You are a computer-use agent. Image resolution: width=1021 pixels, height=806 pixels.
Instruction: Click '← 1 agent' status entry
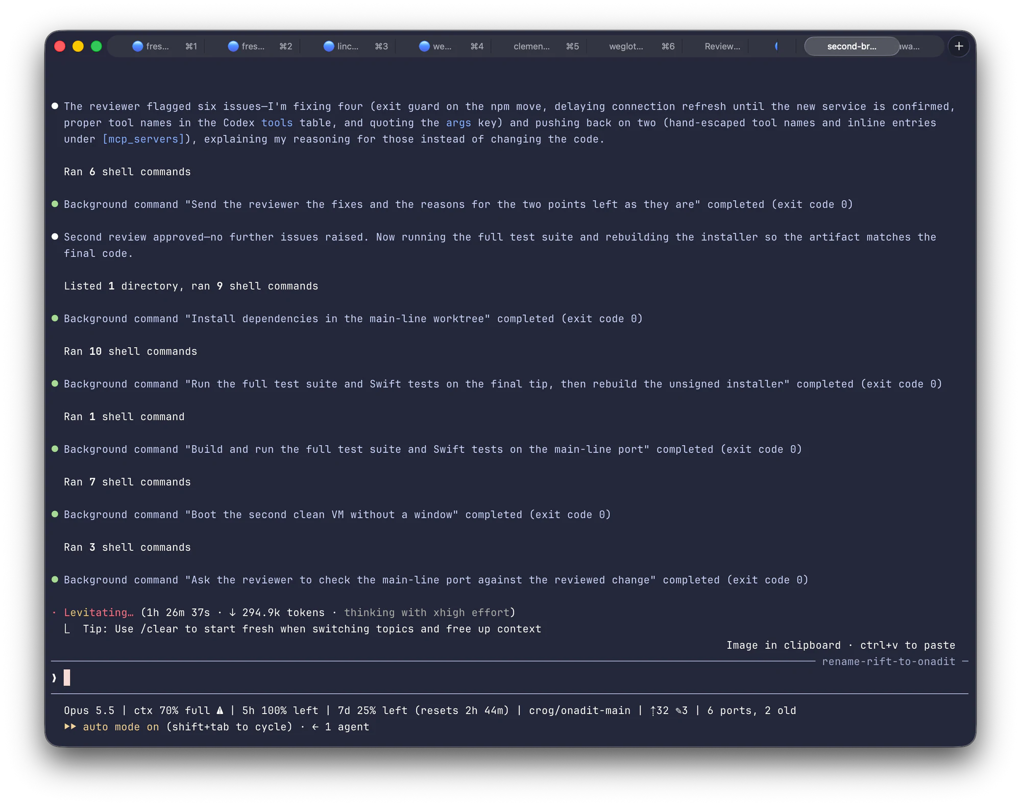point(341,727)
